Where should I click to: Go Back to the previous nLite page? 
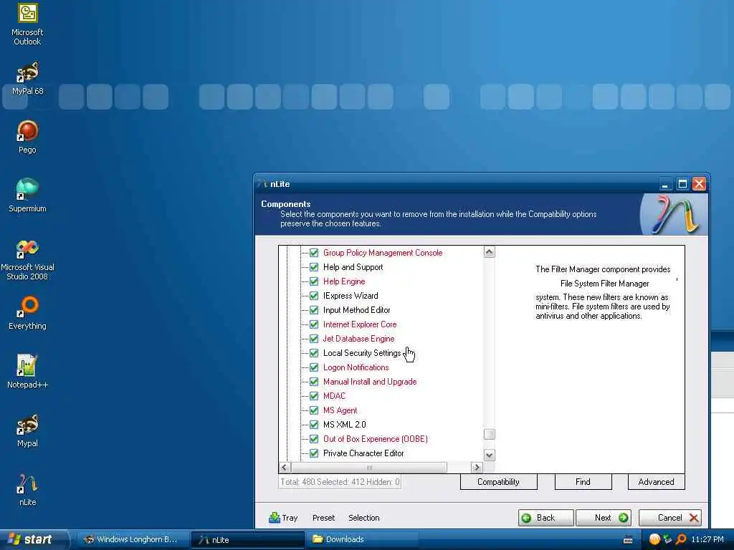click(x=545, y=518)
